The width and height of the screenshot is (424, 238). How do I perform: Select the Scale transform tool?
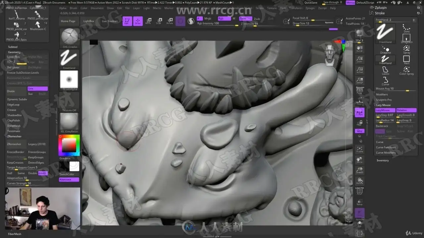point(159,21)
